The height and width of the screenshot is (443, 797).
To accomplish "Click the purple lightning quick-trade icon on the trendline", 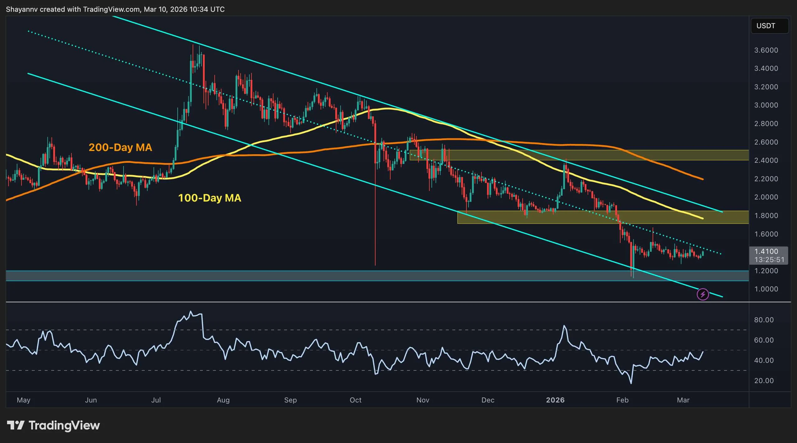I will [x=703, y=294].
